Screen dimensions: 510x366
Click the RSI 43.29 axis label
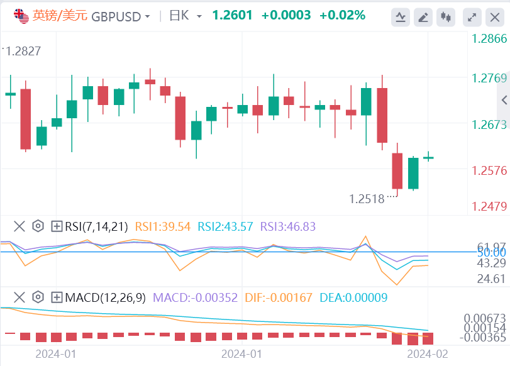[491, 263]
